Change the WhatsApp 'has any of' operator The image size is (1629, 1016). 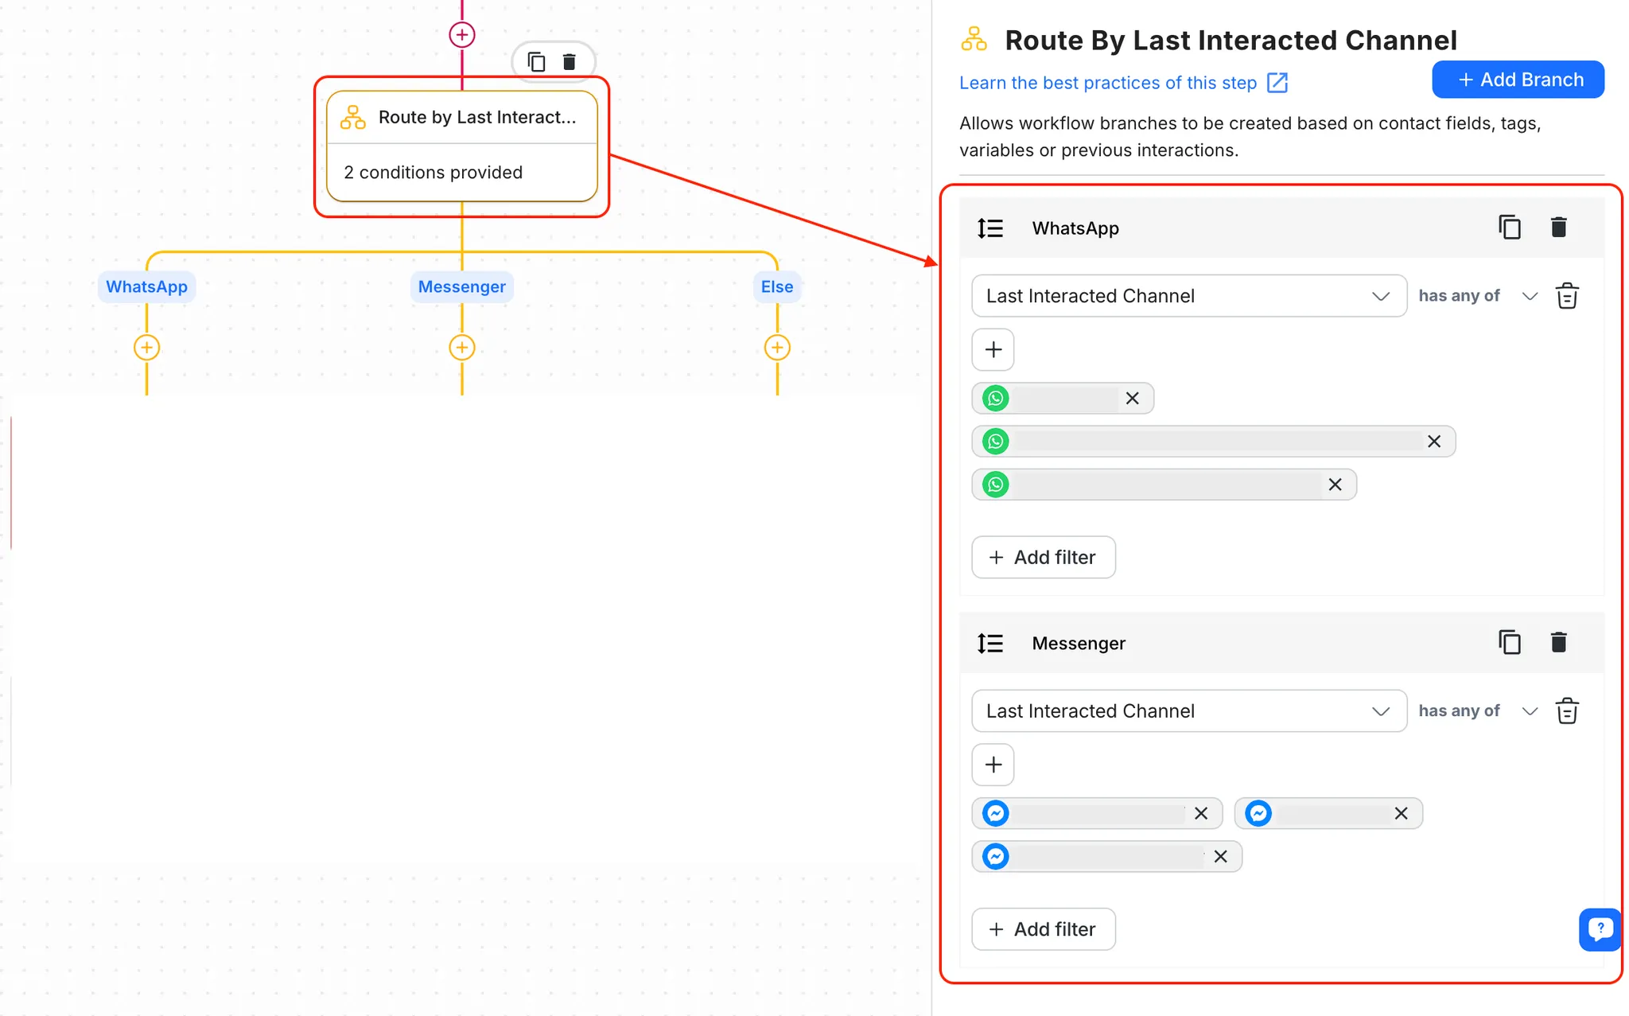click(x=1477, y=296)
